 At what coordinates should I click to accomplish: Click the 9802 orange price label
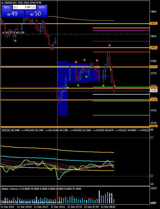[x=154, y=48]
